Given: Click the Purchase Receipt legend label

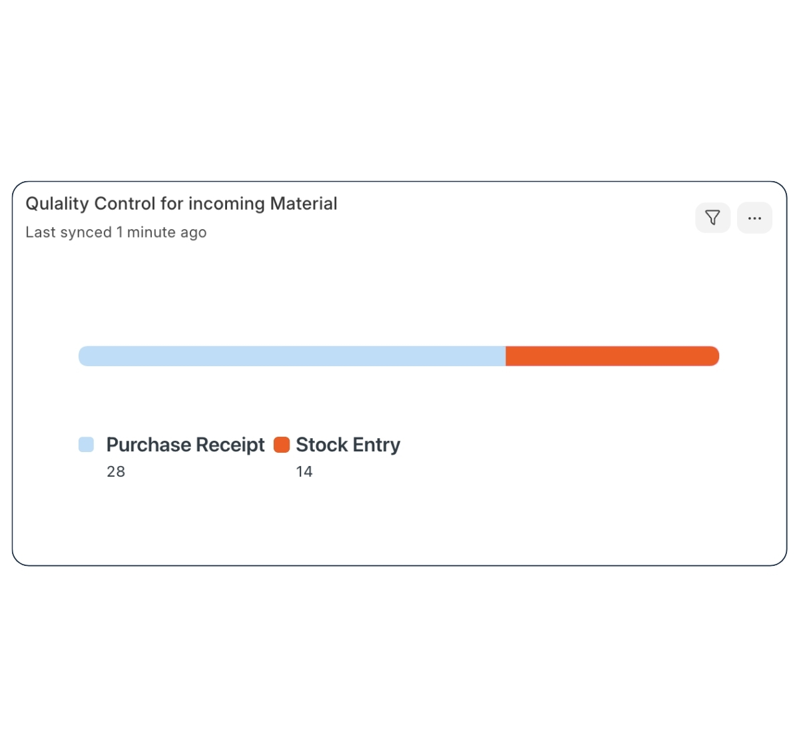Looking at the screenshot, I should tap(185, 445).
